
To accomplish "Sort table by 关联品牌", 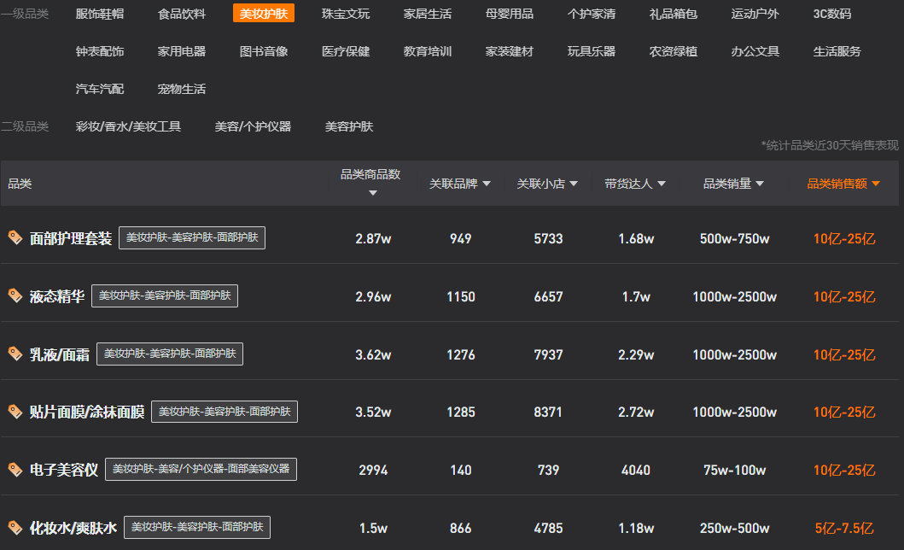I will tap(460, 184).
